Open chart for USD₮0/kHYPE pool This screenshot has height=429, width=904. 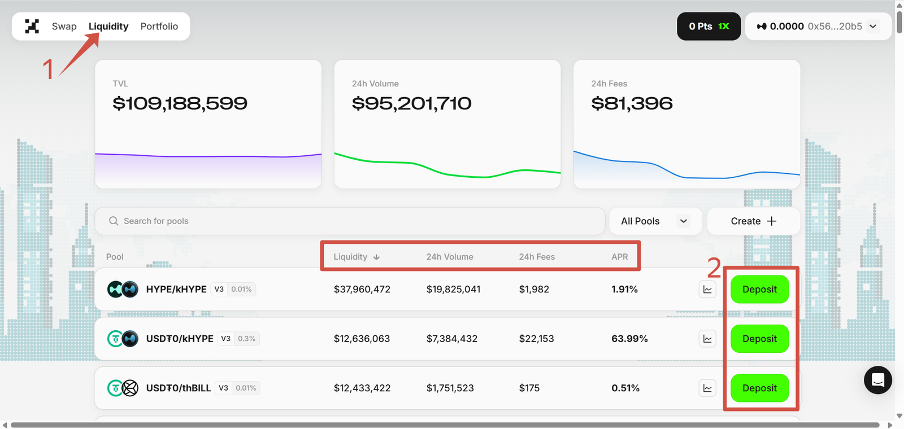[707, 339]
